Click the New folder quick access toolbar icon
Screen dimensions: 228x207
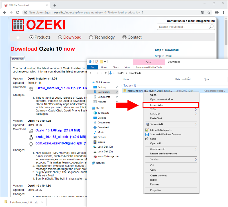(x=101, y=62)
